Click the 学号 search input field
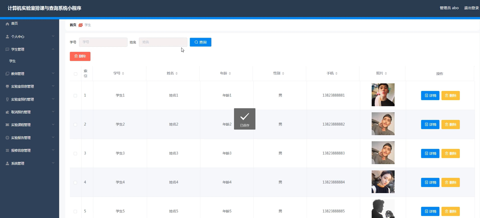This screenshot has width=480, height=218. pos(103,42)
